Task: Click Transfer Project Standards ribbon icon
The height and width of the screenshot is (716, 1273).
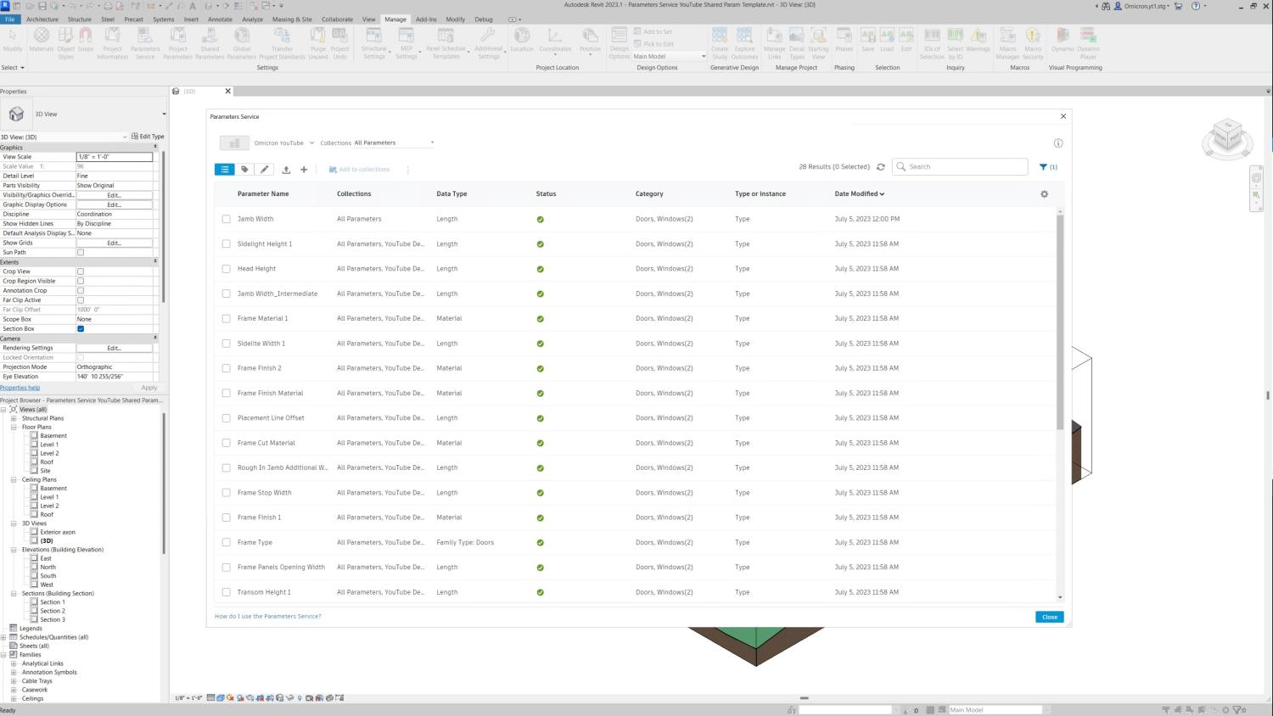Action: (x=282, y=42)
